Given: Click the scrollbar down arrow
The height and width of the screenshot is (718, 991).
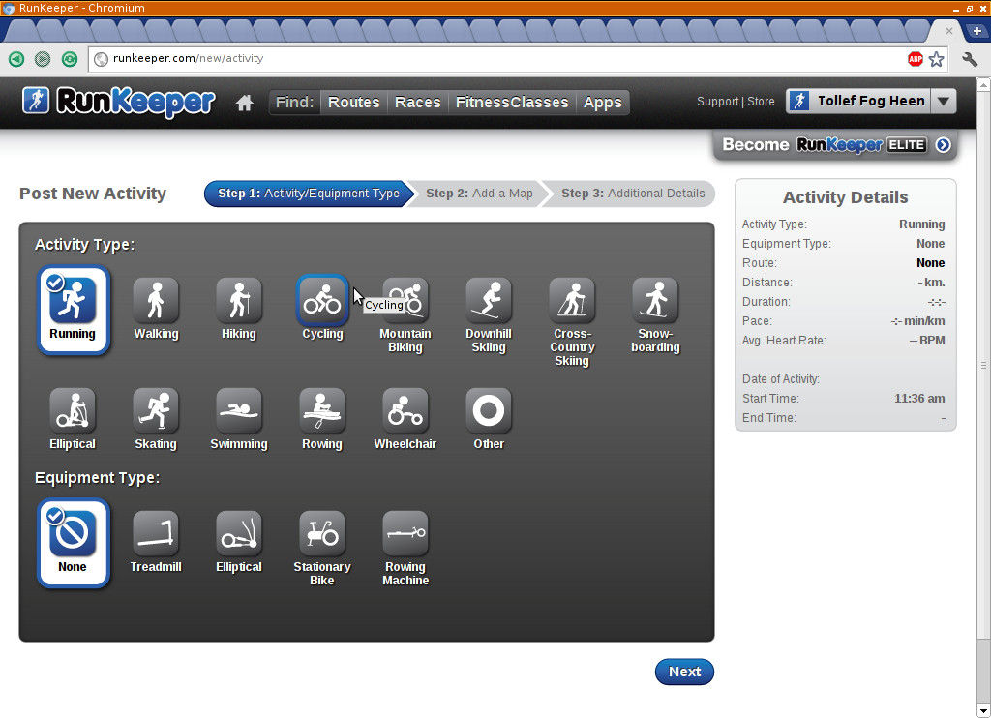Looking at the screenshot, I should pos(983,710).
